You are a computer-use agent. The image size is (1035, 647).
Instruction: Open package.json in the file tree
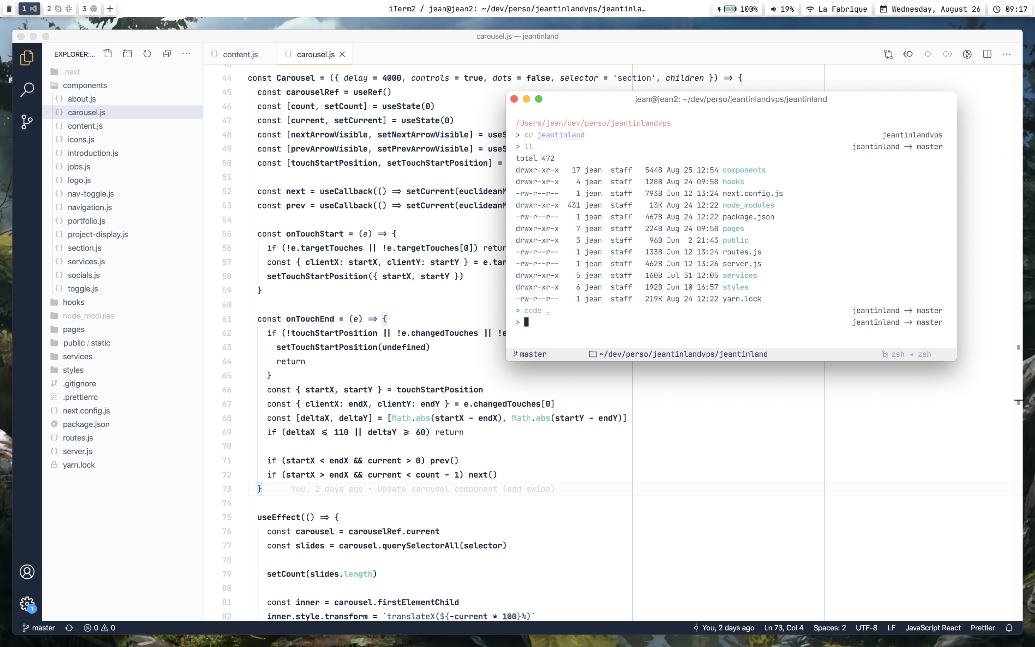[86, 424]
